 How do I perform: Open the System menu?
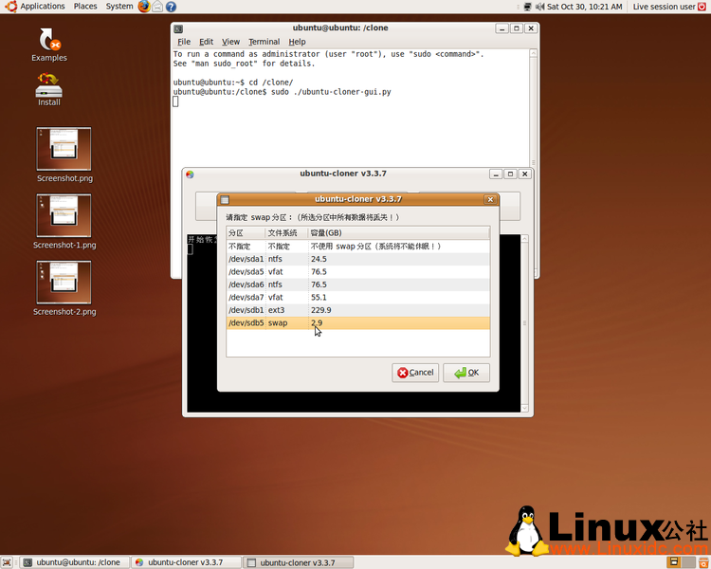pos(119,7)
